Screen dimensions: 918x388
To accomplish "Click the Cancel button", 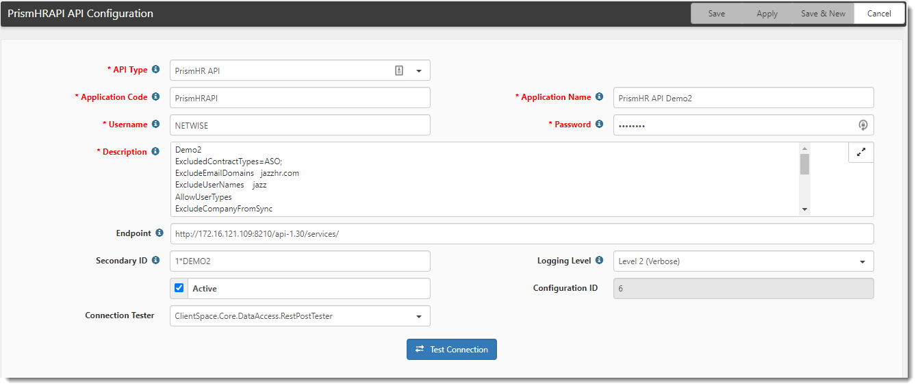I will [879, 14].
